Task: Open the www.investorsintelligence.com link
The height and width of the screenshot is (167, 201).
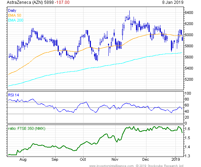Action: tap(112, 166)
